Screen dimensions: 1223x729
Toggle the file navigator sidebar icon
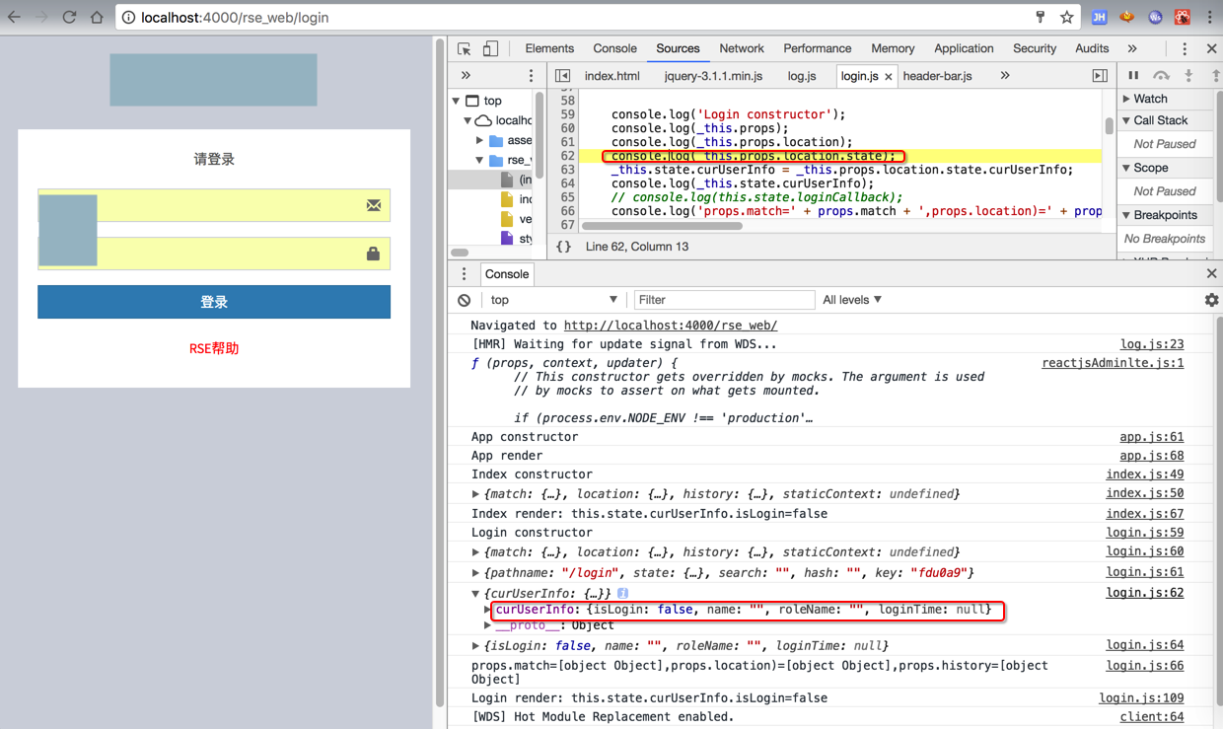(562, 76)
